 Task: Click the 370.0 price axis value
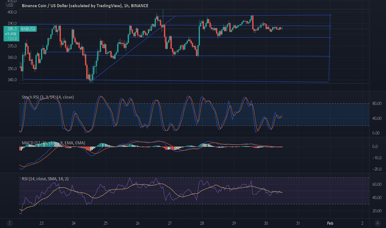click(x=12, y=46)
